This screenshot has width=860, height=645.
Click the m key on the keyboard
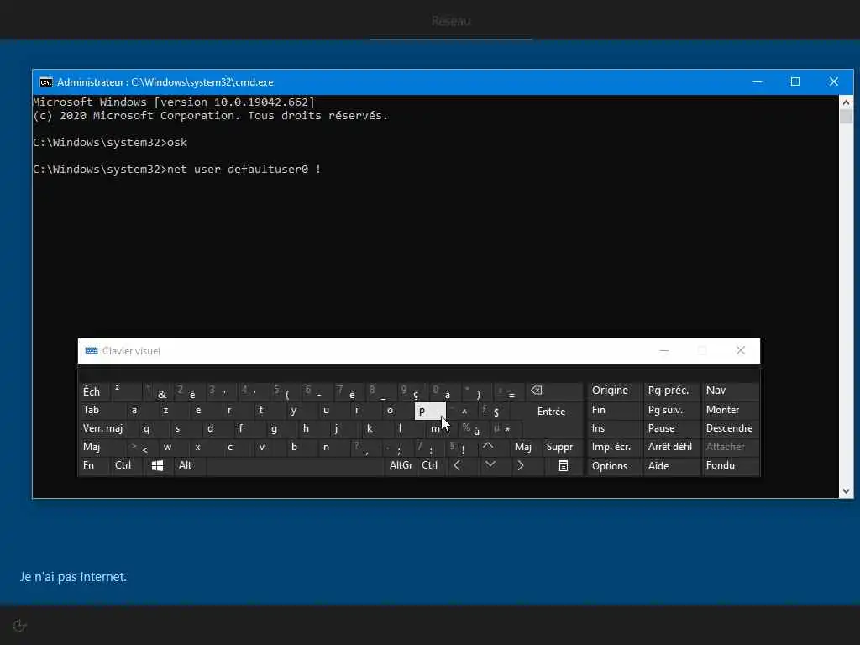click(442, 429)
